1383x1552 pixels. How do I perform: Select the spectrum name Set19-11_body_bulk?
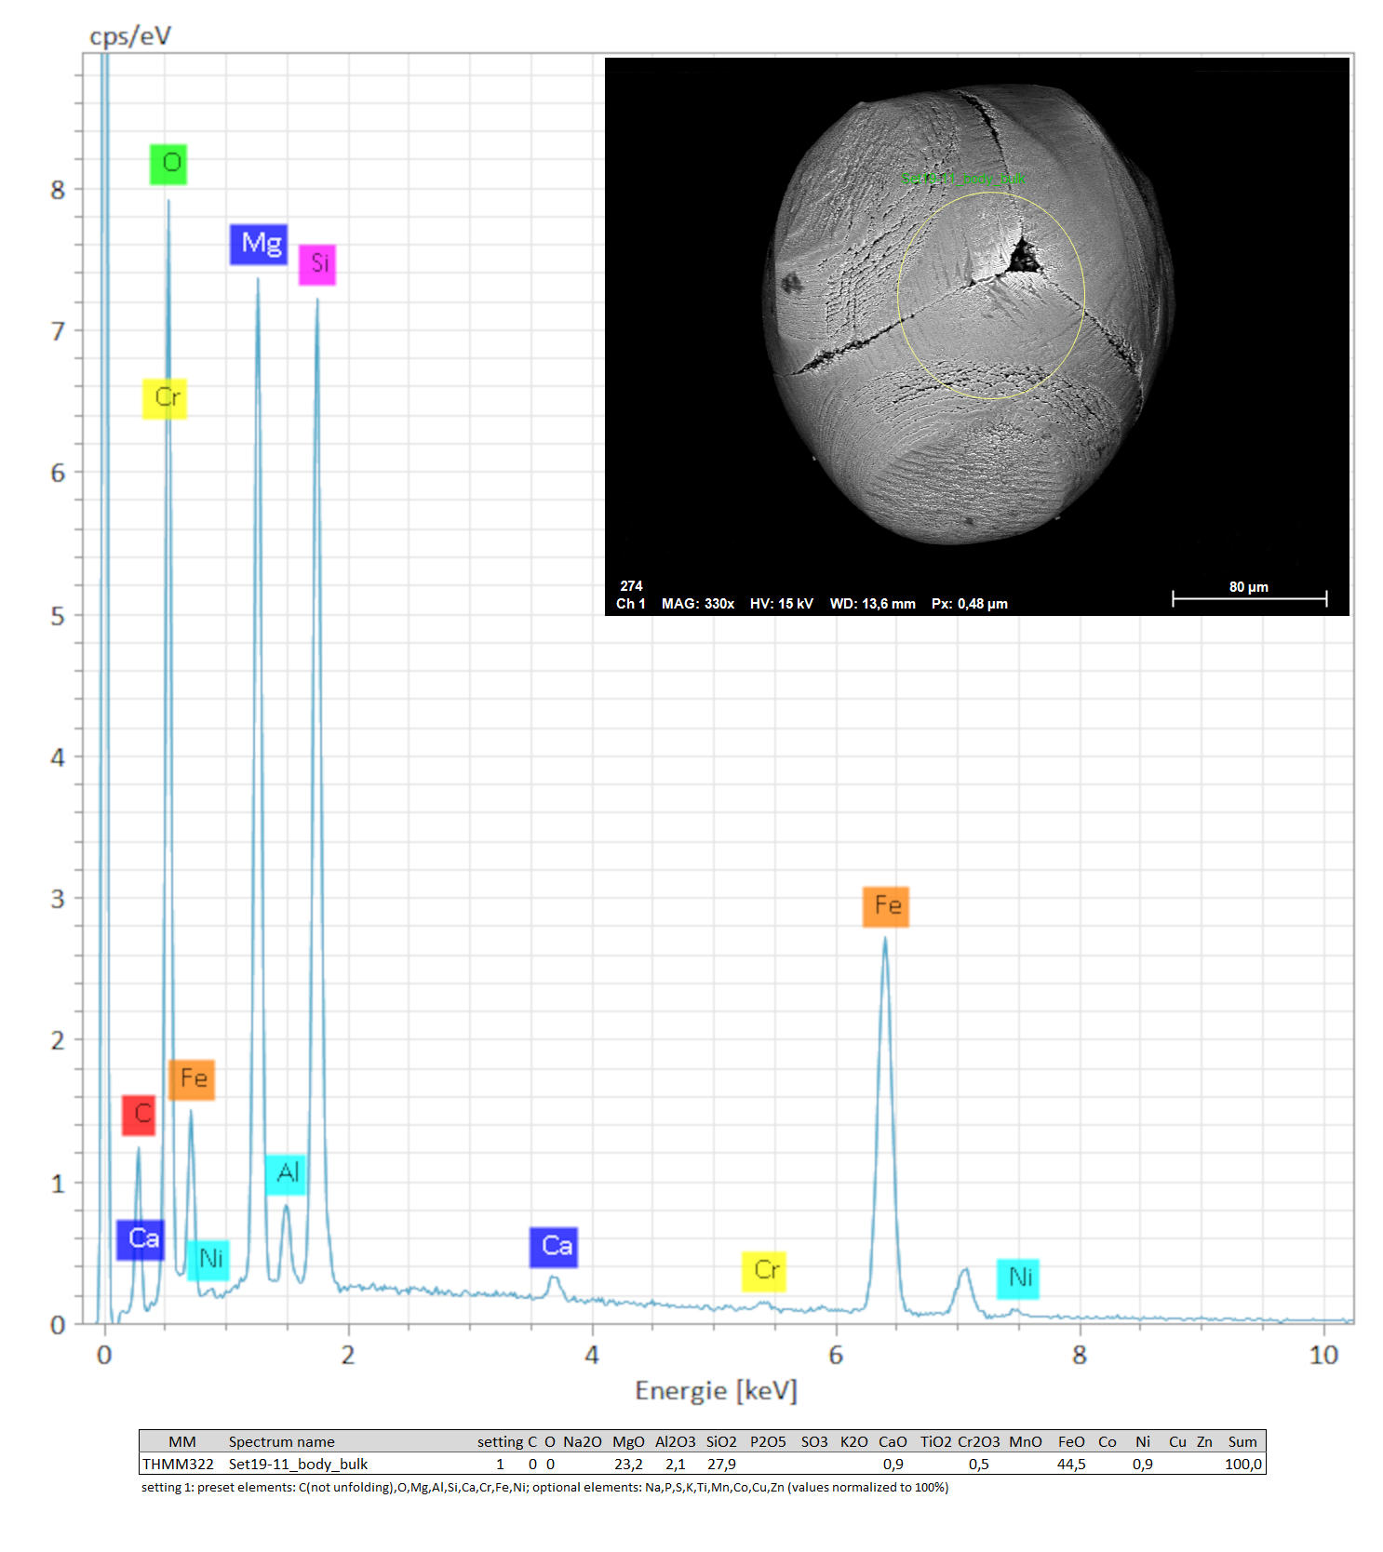pos(298,1464)
